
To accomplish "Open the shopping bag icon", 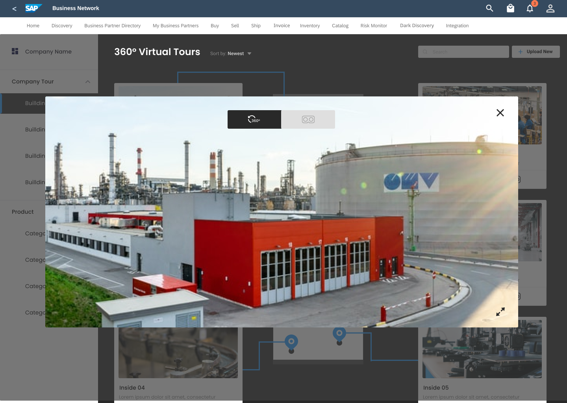I will coord(510,8).
